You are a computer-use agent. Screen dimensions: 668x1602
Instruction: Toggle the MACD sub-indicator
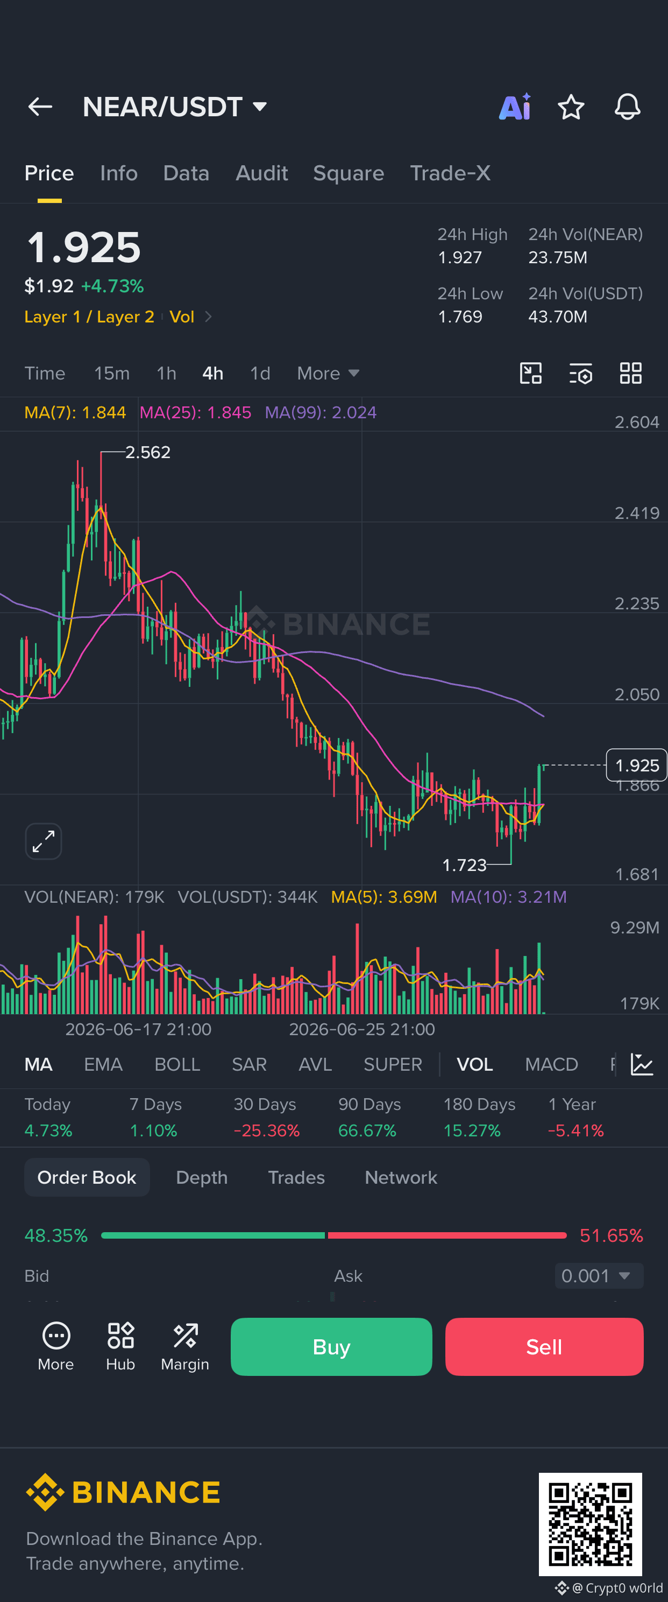(x=551, y=1065)
